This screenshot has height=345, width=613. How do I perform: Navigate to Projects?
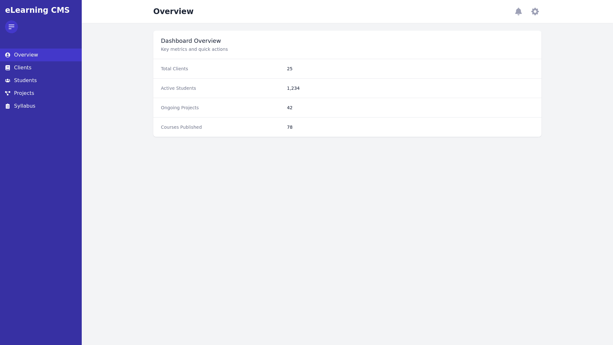coord(24,93)
